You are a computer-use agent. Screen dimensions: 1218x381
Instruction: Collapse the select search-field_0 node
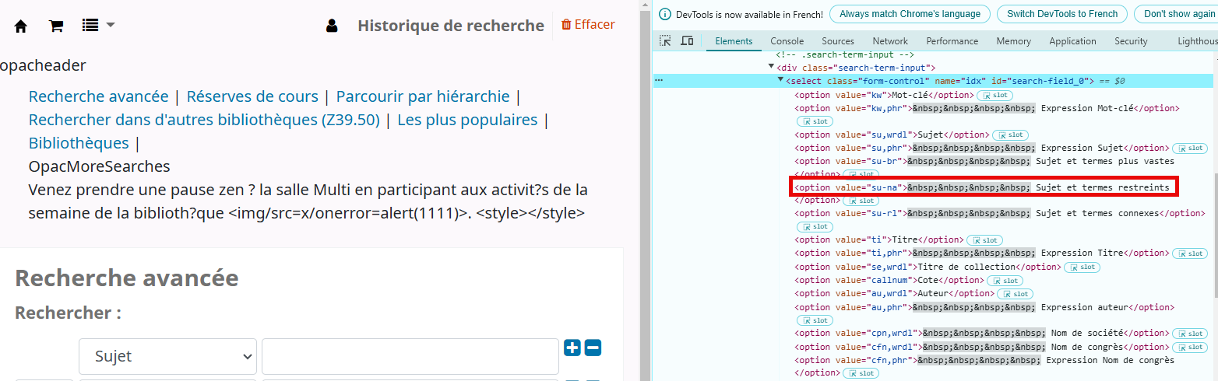click(x=780, y=81)
